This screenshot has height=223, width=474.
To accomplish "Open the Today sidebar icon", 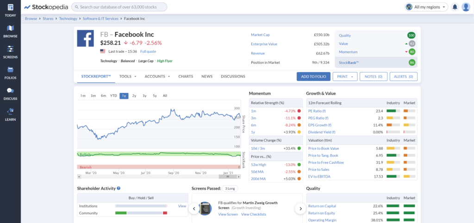I will (10, 7).
